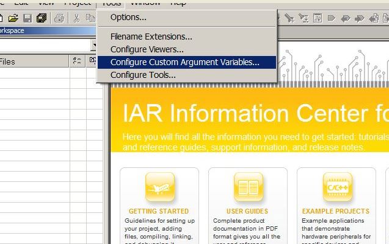Click the Find Next flashlight icon
The width and height of the screenshot is (389, 244).
[289, 18]
